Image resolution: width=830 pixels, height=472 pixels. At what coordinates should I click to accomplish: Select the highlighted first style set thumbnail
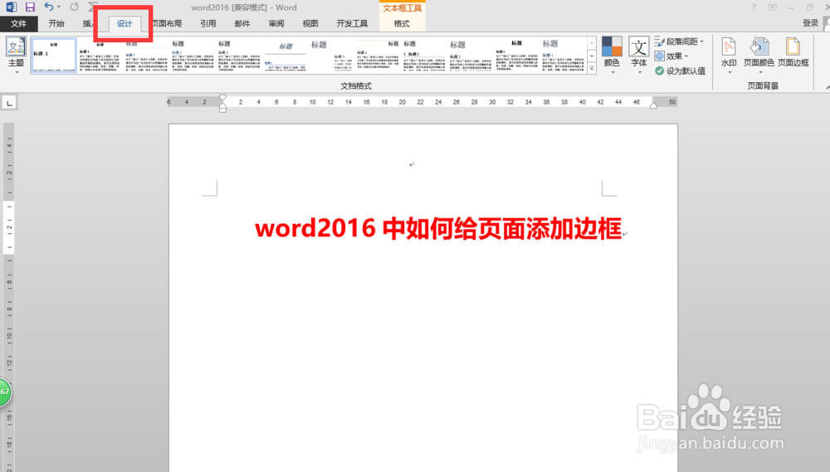tap(53, 55)
